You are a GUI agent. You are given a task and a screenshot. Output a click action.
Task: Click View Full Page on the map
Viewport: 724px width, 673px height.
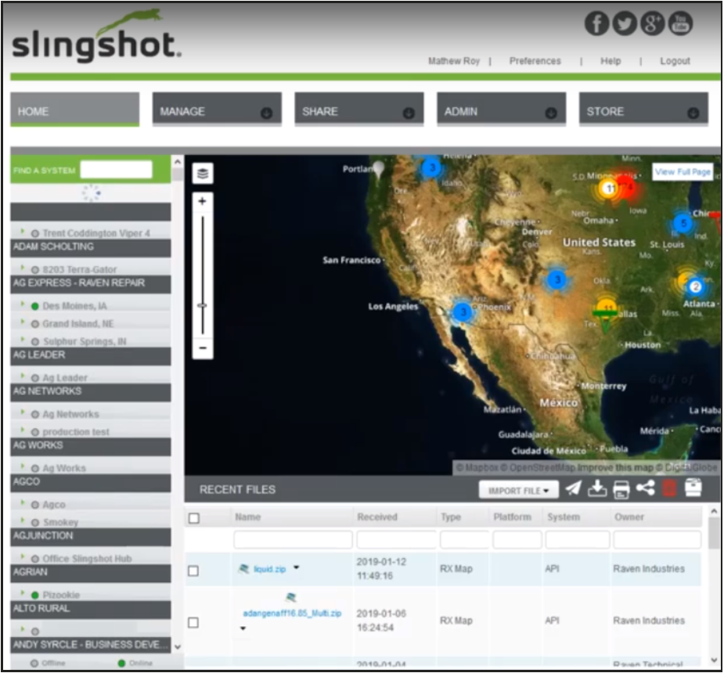click(682, 171)
